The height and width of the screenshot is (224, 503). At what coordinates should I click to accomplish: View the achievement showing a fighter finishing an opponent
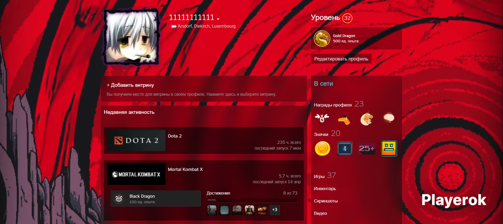(x=212, y=210)
